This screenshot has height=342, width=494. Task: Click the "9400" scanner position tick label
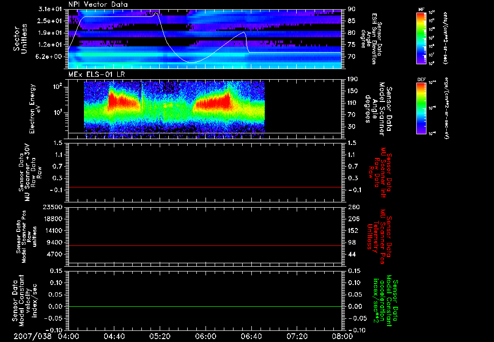tap(54, 242)
